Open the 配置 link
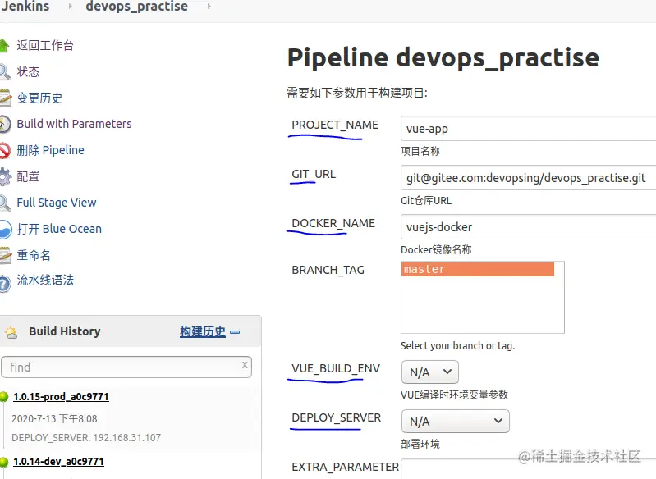656x479 pixels. tap(28, 176)
